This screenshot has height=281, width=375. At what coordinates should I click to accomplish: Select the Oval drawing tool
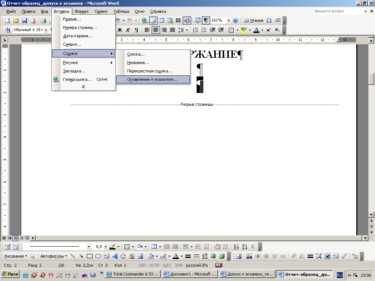click(x=98, y=256)
